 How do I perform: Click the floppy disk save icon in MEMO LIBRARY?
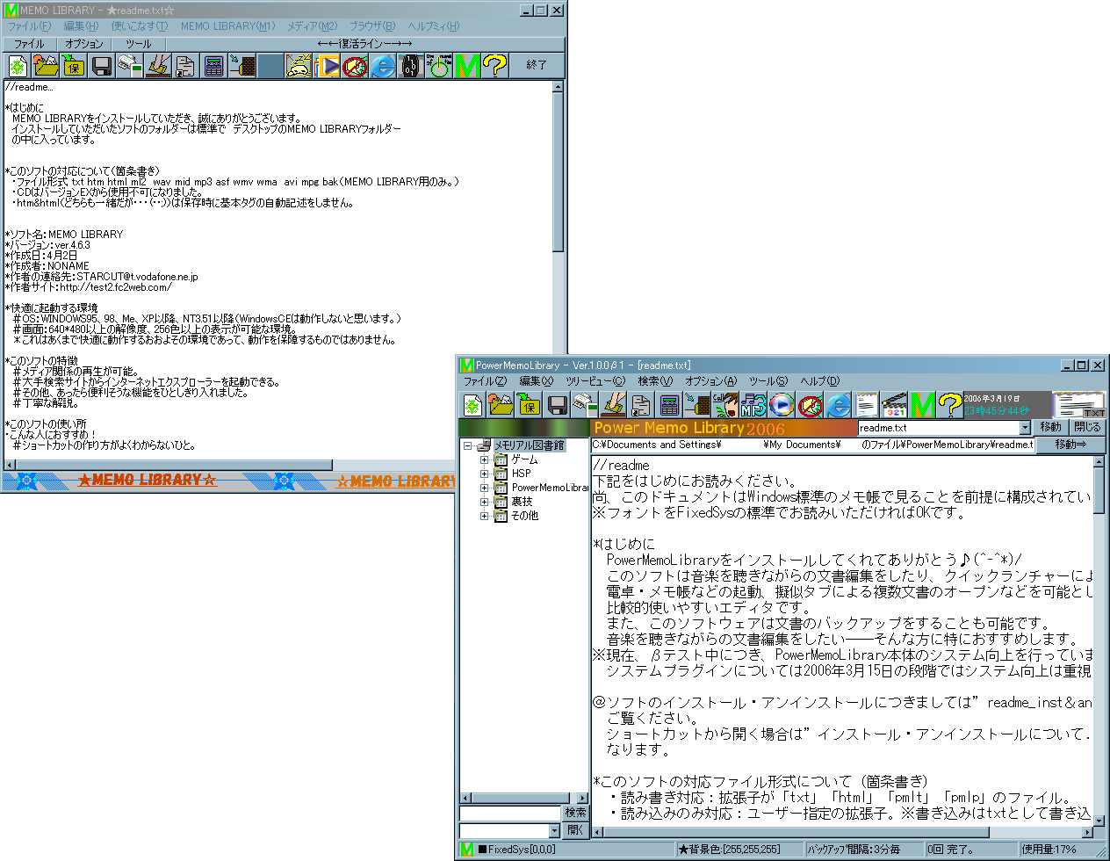pos(101,66)
